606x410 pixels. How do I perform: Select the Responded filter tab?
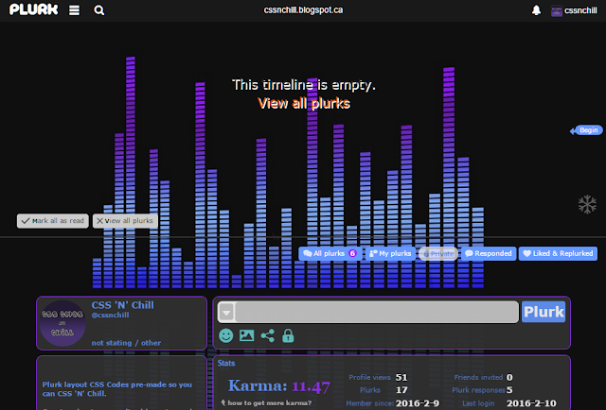point(489,253)
